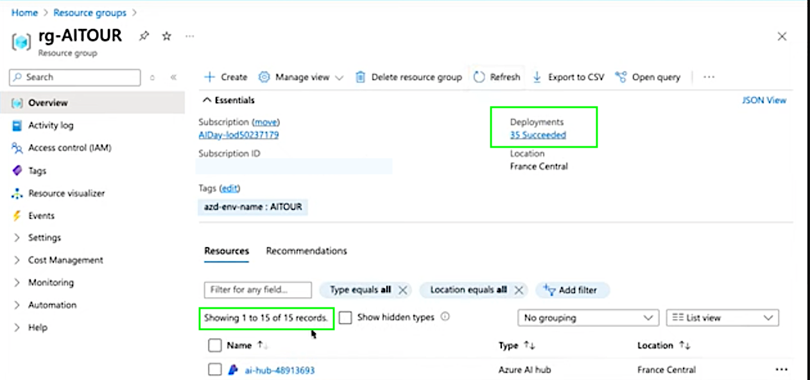Open the No grouping dropdown
The image size is (810, 380).
(x=588, y=318)
